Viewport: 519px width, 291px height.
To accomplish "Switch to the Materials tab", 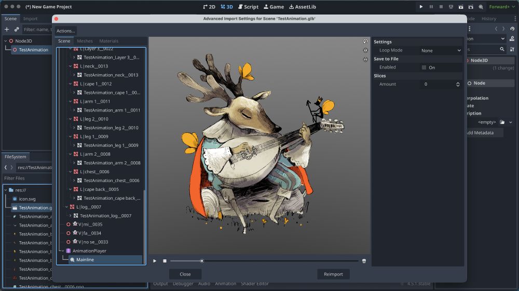I will coord(108,41).
